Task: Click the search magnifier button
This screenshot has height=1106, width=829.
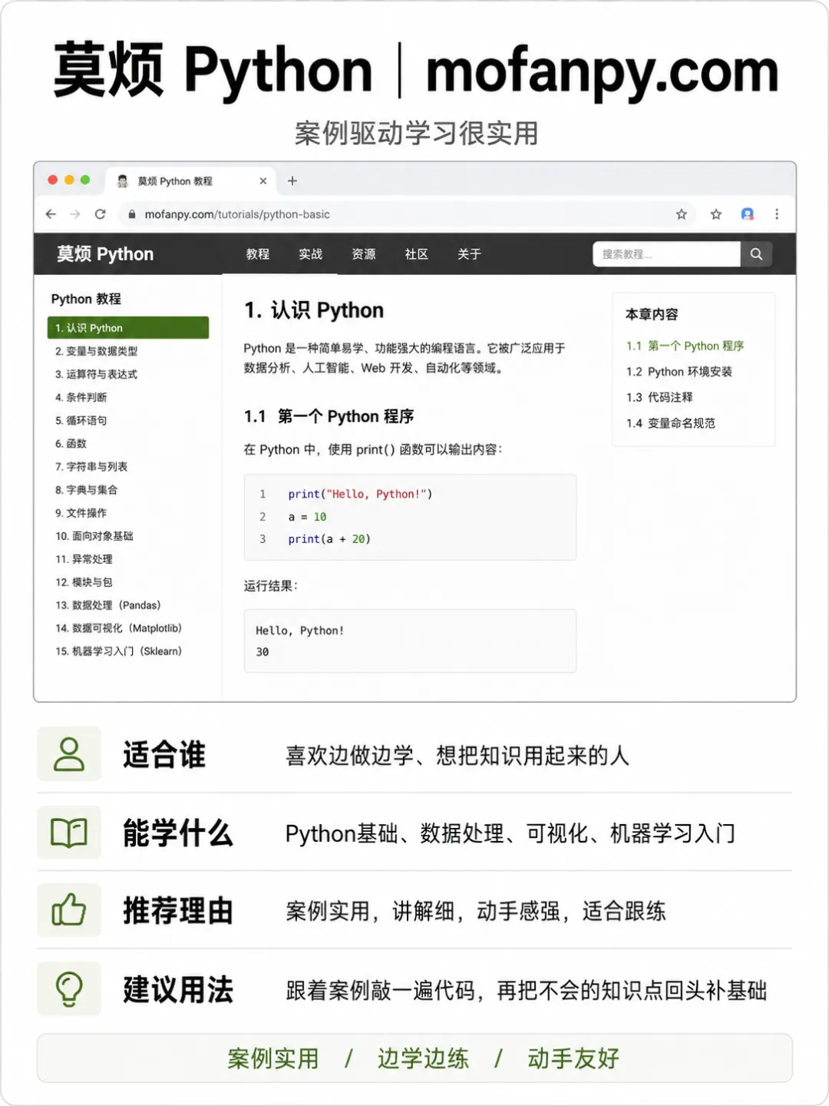Action: 756,254
